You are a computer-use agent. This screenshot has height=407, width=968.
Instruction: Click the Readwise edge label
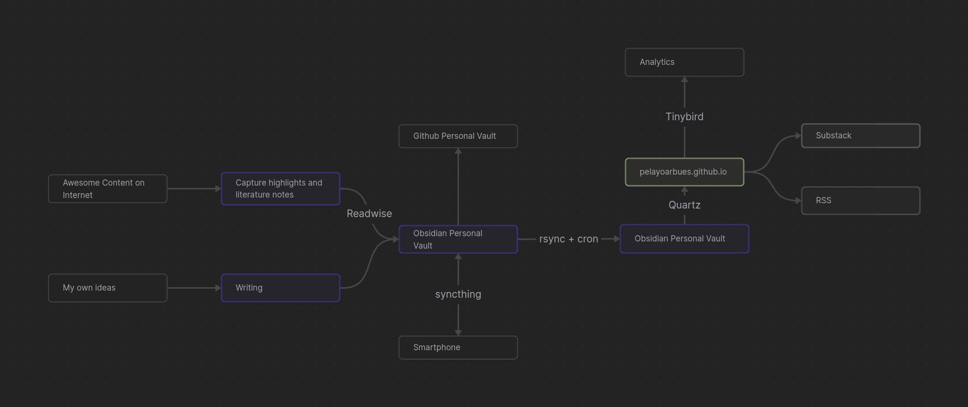(369, 214)
